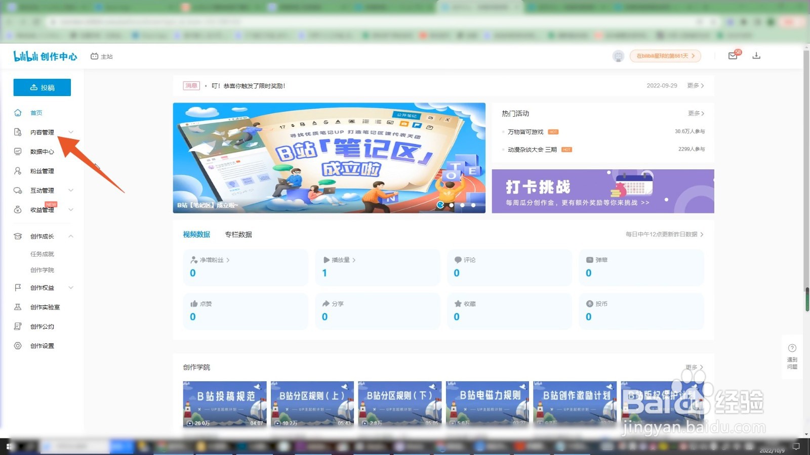810x455 pixels.
Task: Open 任务成就 submenu item
Action: 42,254
